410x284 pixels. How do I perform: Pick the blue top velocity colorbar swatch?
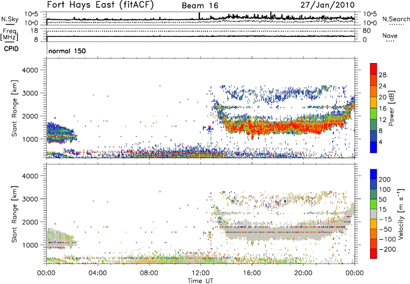(x=374, y=174)
